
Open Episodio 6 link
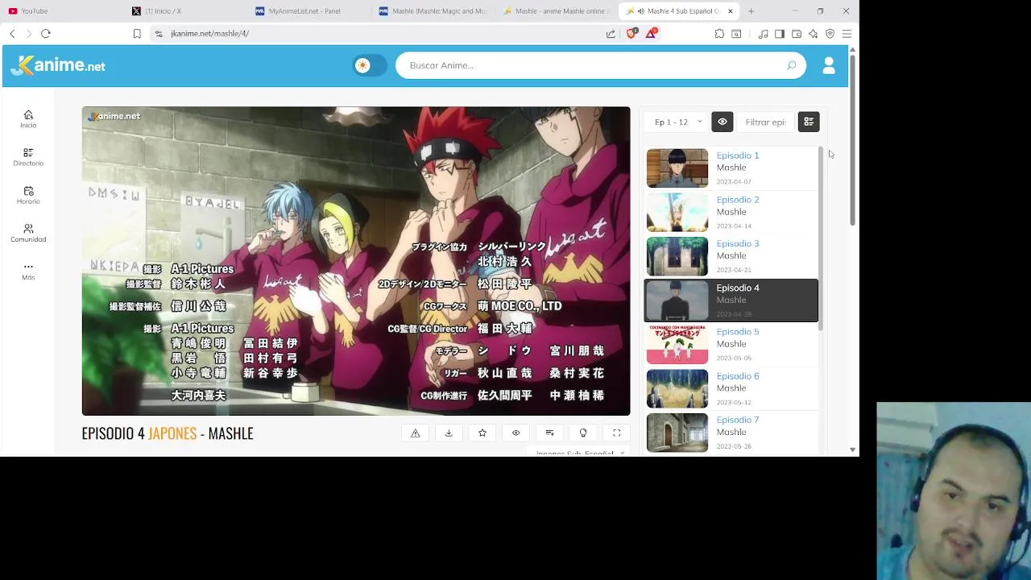coord(738,376)
